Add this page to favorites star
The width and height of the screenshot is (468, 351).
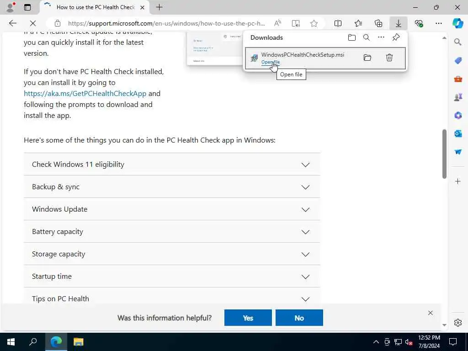click(x=314, y=23)
